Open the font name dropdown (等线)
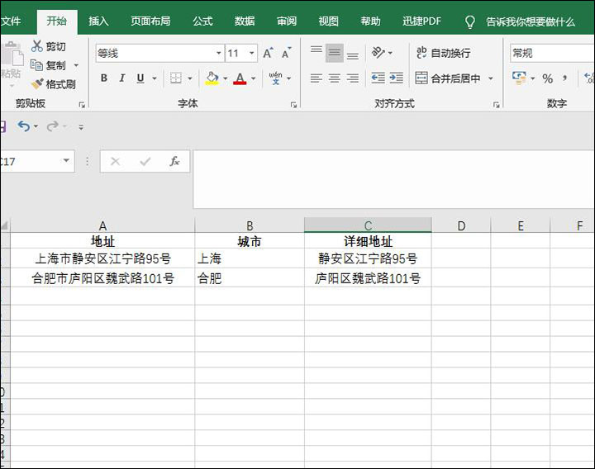The width and height of the screenshot is (595, 469). click(x=218, y=53)
